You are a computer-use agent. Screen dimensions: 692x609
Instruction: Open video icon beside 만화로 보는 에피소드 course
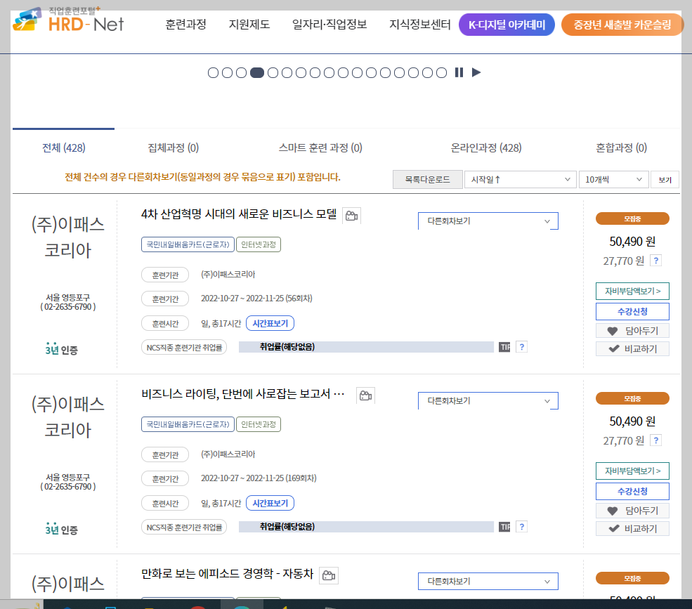click(329, 575)
